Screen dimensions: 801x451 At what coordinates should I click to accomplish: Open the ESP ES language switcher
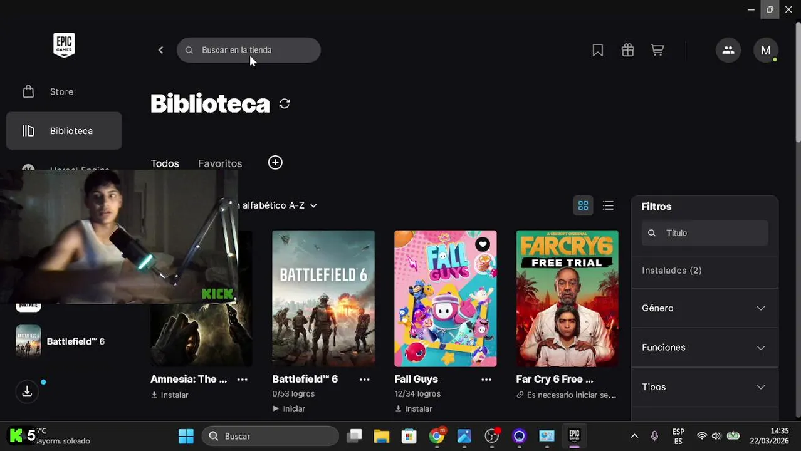click(678, 436)
